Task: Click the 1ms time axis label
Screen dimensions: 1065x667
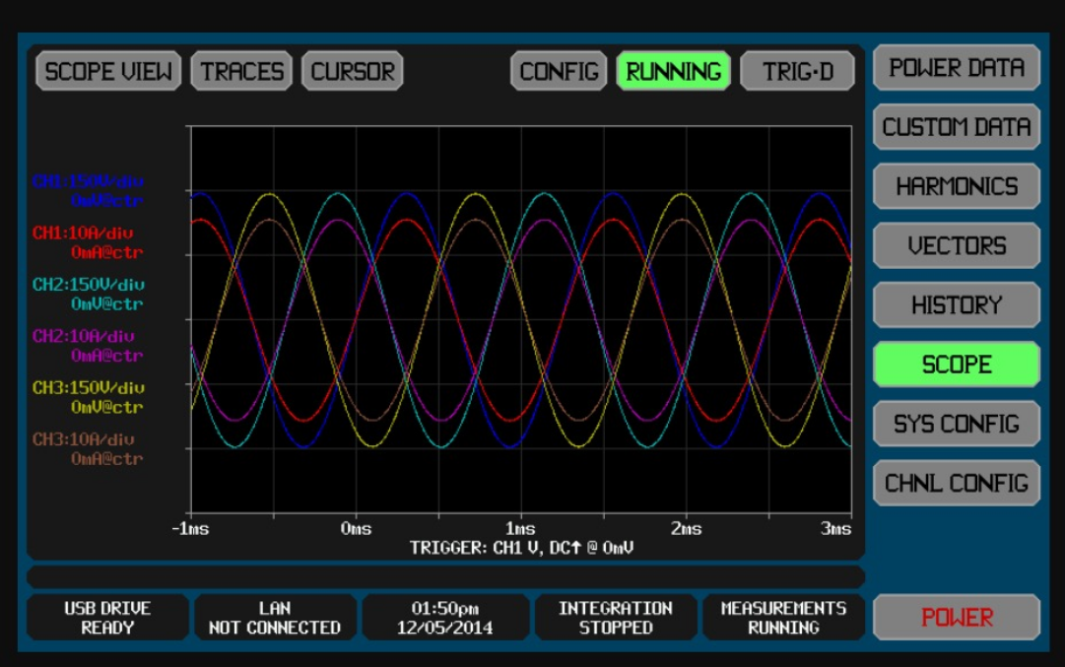Action: pos(520,528)
